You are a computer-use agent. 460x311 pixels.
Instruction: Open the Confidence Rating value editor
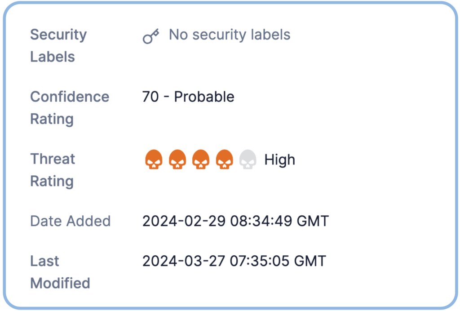[188, 97]
